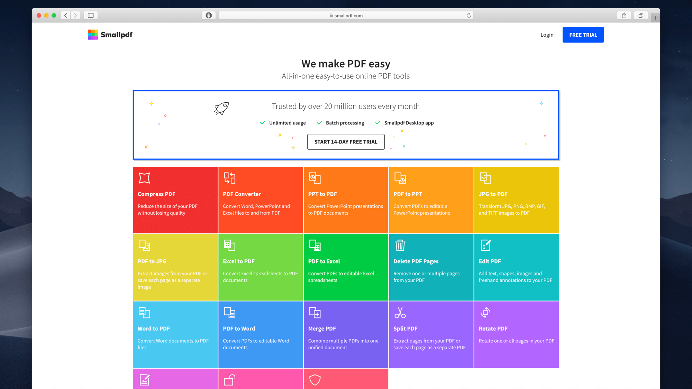Click the smallpdf.com address bar
This screenshot has height=389, width=692.
pyautogui.click(x=346, y=16)
